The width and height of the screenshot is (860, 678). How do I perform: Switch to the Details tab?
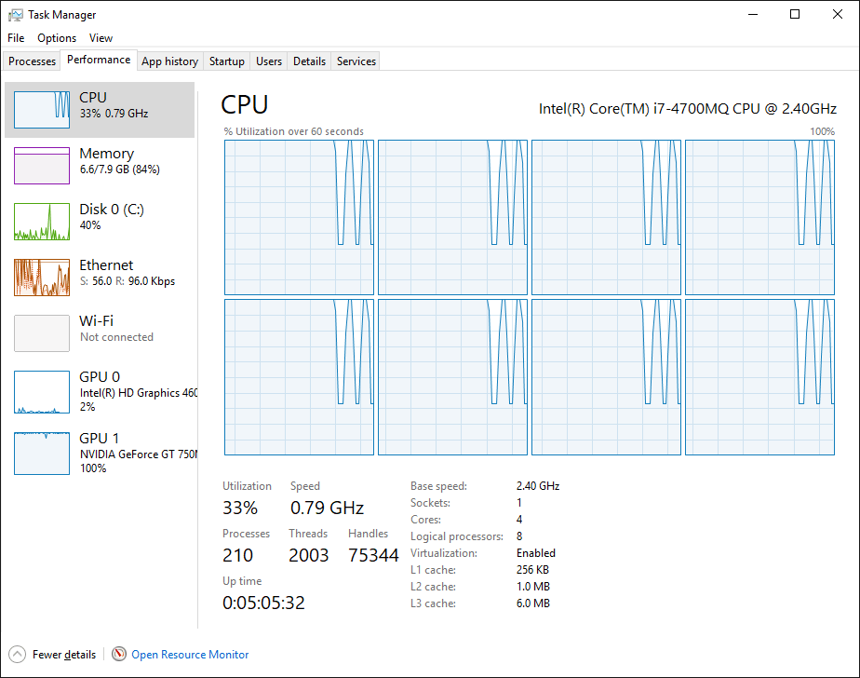coord(309,61)
